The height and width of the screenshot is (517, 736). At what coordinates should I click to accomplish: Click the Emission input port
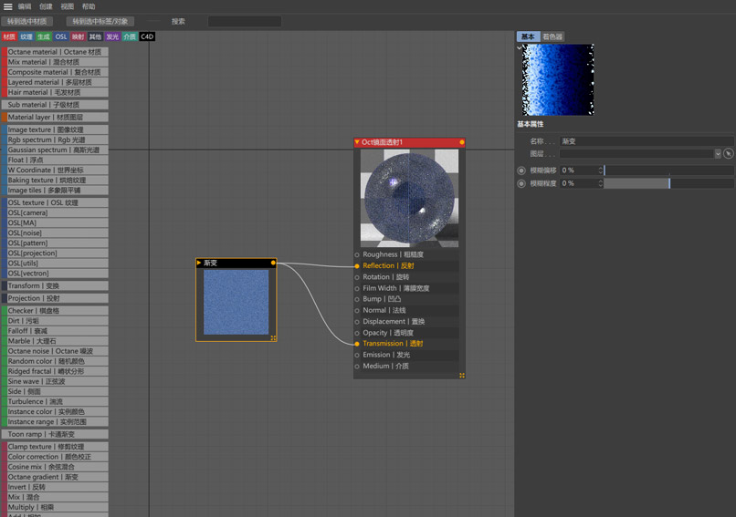point(357,356)
